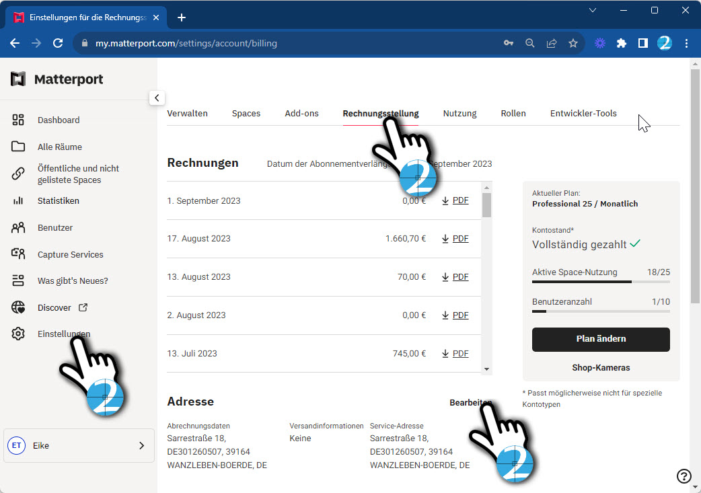The height and width of the screenshot is (493, 701).
Task: Reload the page
Action: pyautogui.click(x=58, y=43)
